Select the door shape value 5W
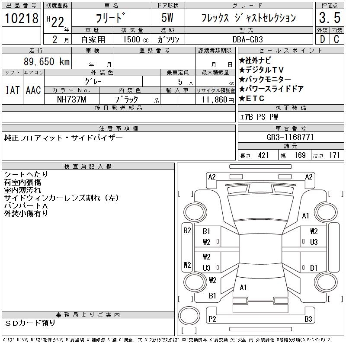346x346 pixels. [x=167, y=18]
